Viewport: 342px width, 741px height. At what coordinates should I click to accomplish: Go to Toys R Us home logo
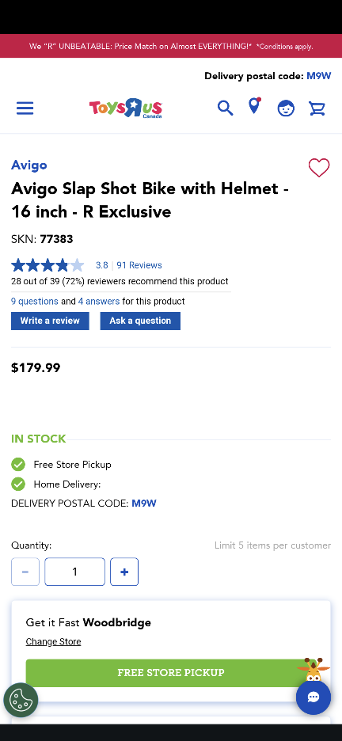click(x=126, y=108)
